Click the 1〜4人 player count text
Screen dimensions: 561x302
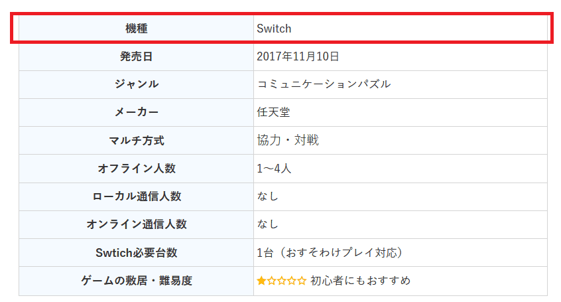click(x=274, y=169)
